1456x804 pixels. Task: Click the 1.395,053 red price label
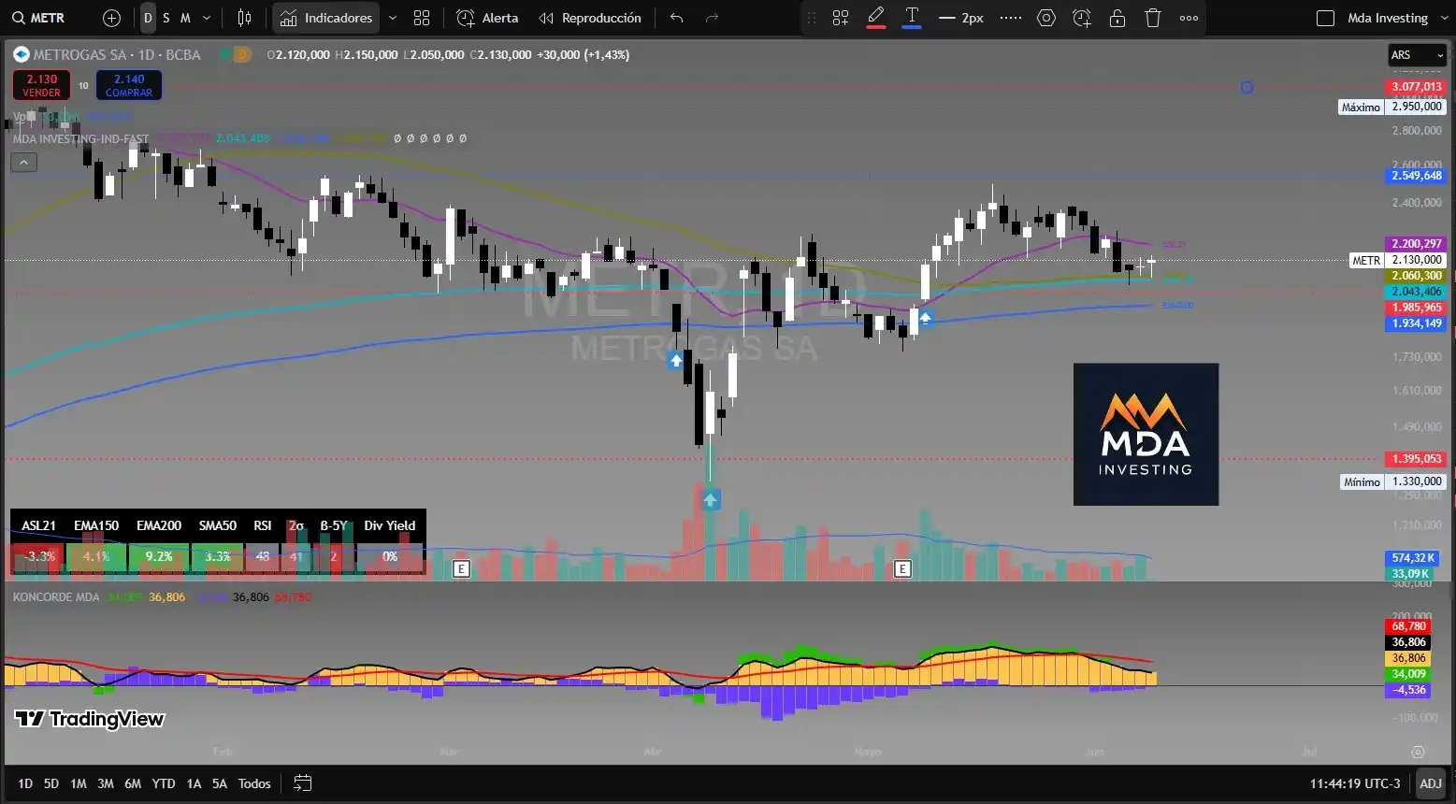[1417, 459]
